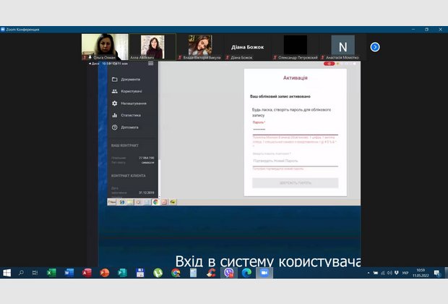The height and width of the screenshot is (304, 448).
Task: Open CCleaner from the taskbar
Action: click(211, 273)
